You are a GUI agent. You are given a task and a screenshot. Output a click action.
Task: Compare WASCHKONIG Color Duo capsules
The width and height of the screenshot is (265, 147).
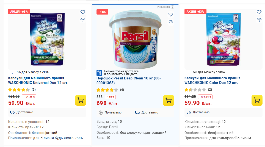(259, 20)
